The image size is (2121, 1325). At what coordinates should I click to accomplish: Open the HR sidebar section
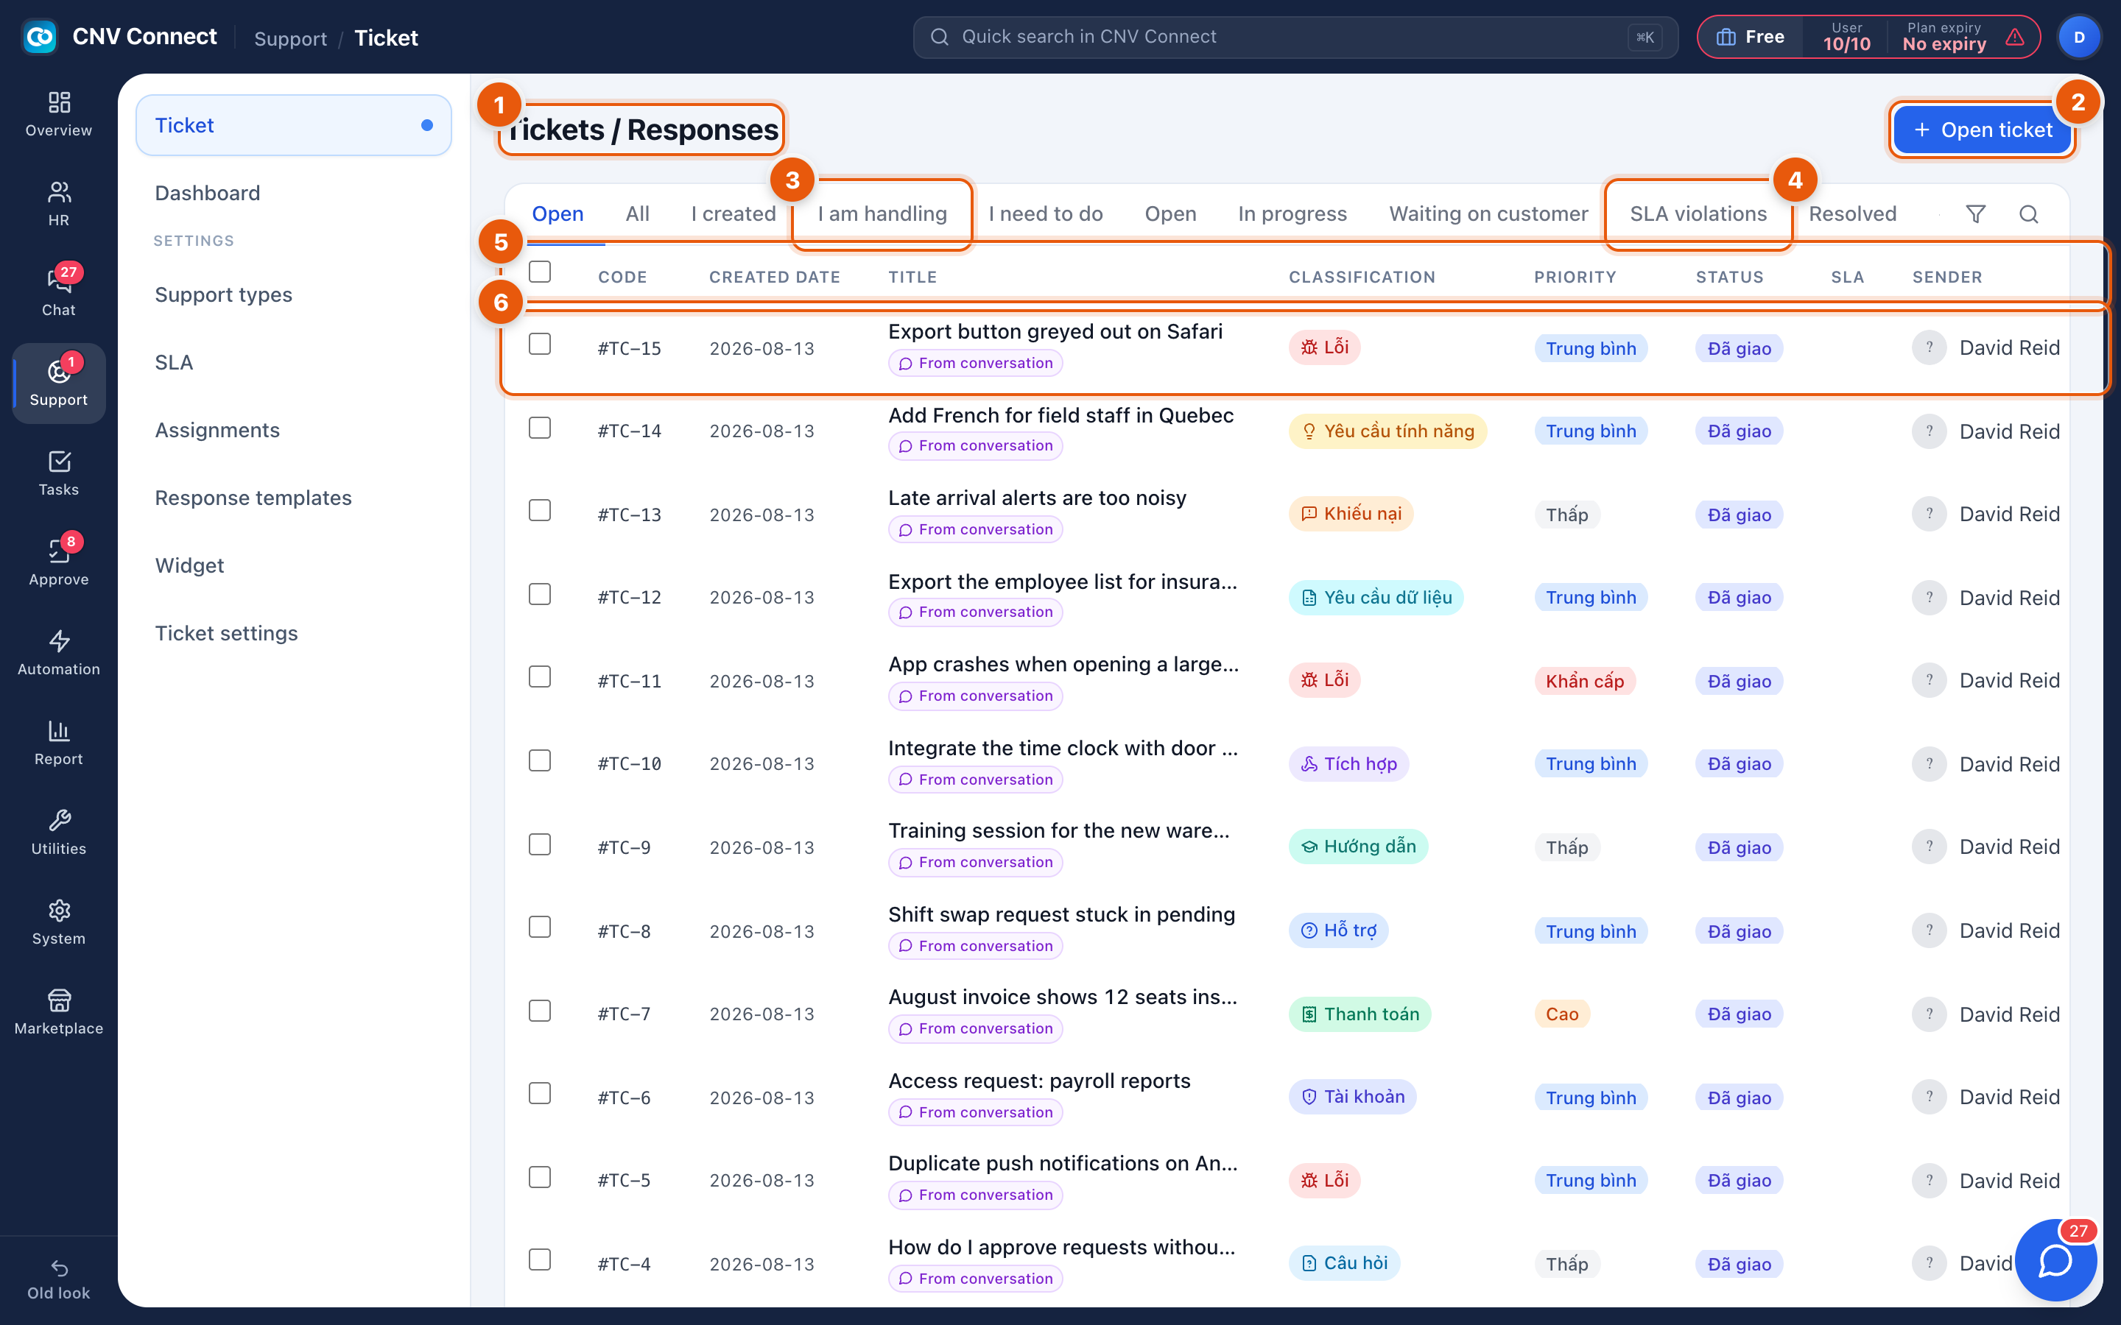tap(59, 203)
